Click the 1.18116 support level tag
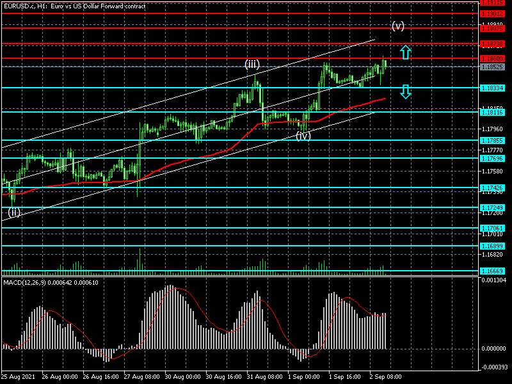This screenshot has width=512, height=384. pos(495,112)
